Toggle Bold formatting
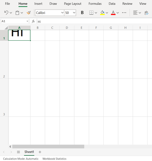152x161 pixels. (x=82, y=13)
